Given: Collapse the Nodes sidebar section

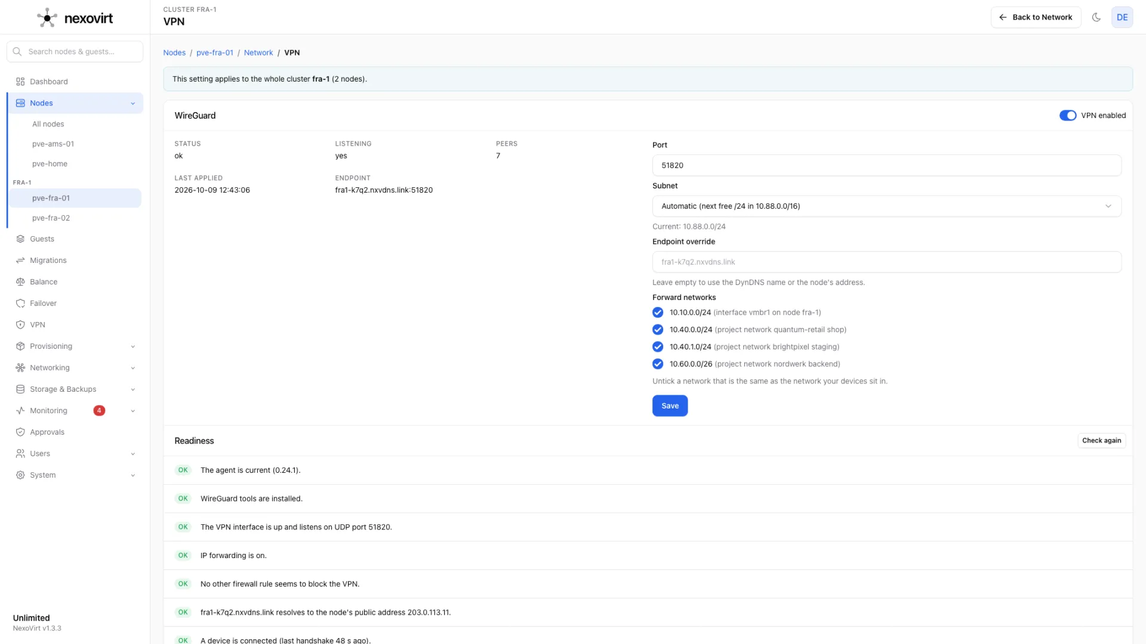Looking at the screenshot, I should pyautogui.click(x=133, y=103).
